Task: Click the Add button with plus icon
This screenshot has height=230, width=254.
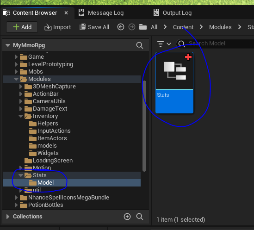Action: [22, 27]
